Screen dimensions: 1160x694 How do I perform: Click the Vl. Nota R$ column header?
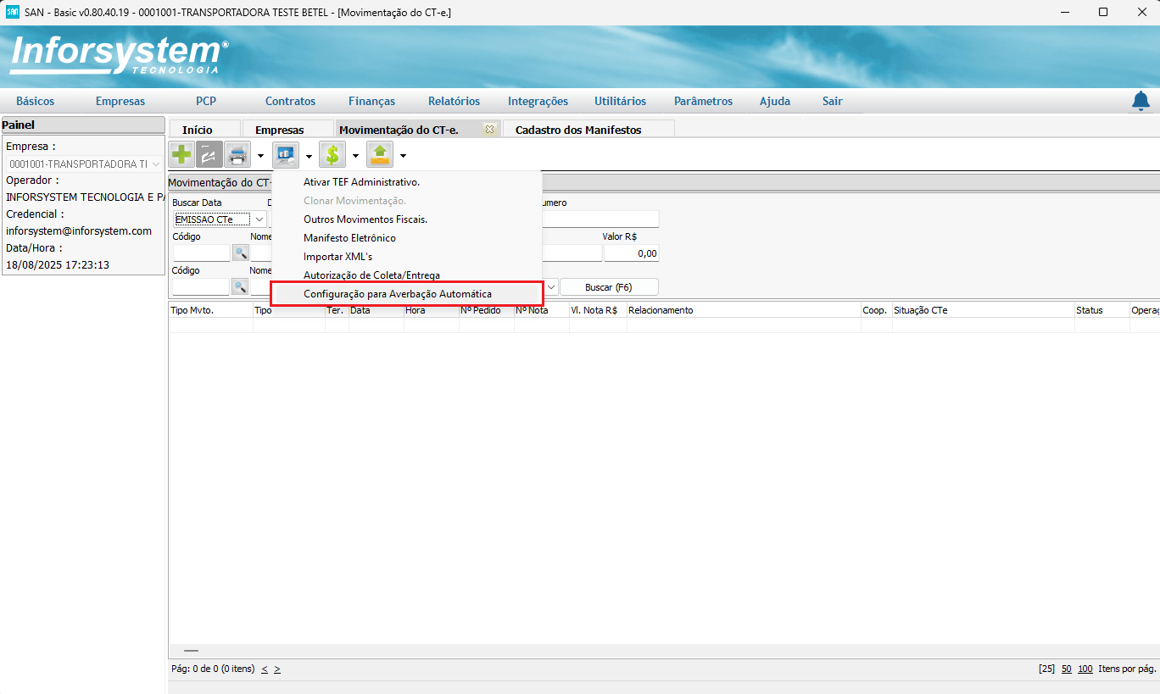(x=598, y=310)
